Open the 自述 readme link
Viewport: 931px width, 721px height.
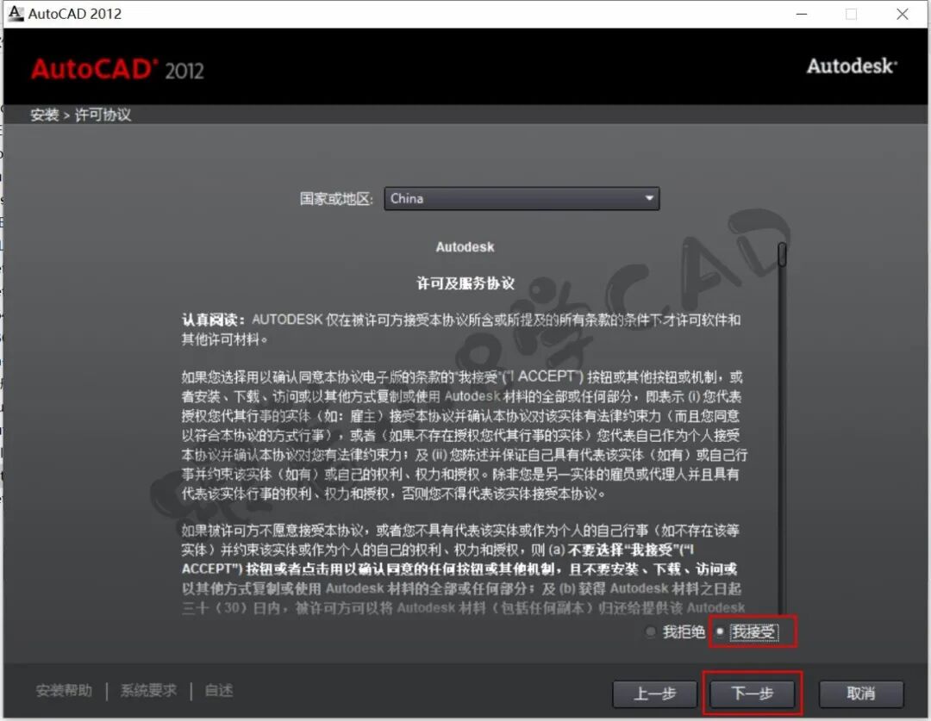click(218, 691)
